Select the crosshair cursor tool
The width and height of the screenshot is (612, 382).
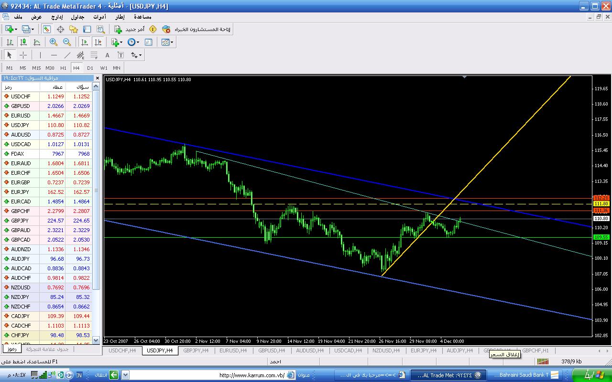point(23,55)
